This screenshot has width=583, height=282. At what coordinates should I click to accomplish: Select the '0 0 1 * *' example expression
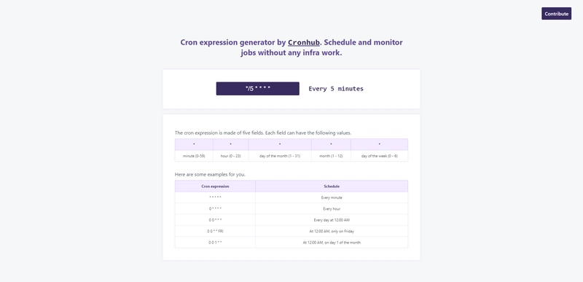click(215, 242)
